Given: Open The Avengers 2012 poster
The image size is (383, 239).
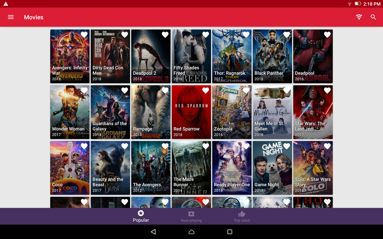Looking at the screenshot, I should click(x=151, y=168).
